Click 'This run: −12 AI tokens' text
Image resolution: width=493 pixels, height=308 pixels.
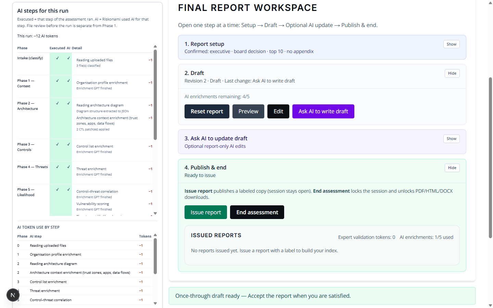pos(38,36)
